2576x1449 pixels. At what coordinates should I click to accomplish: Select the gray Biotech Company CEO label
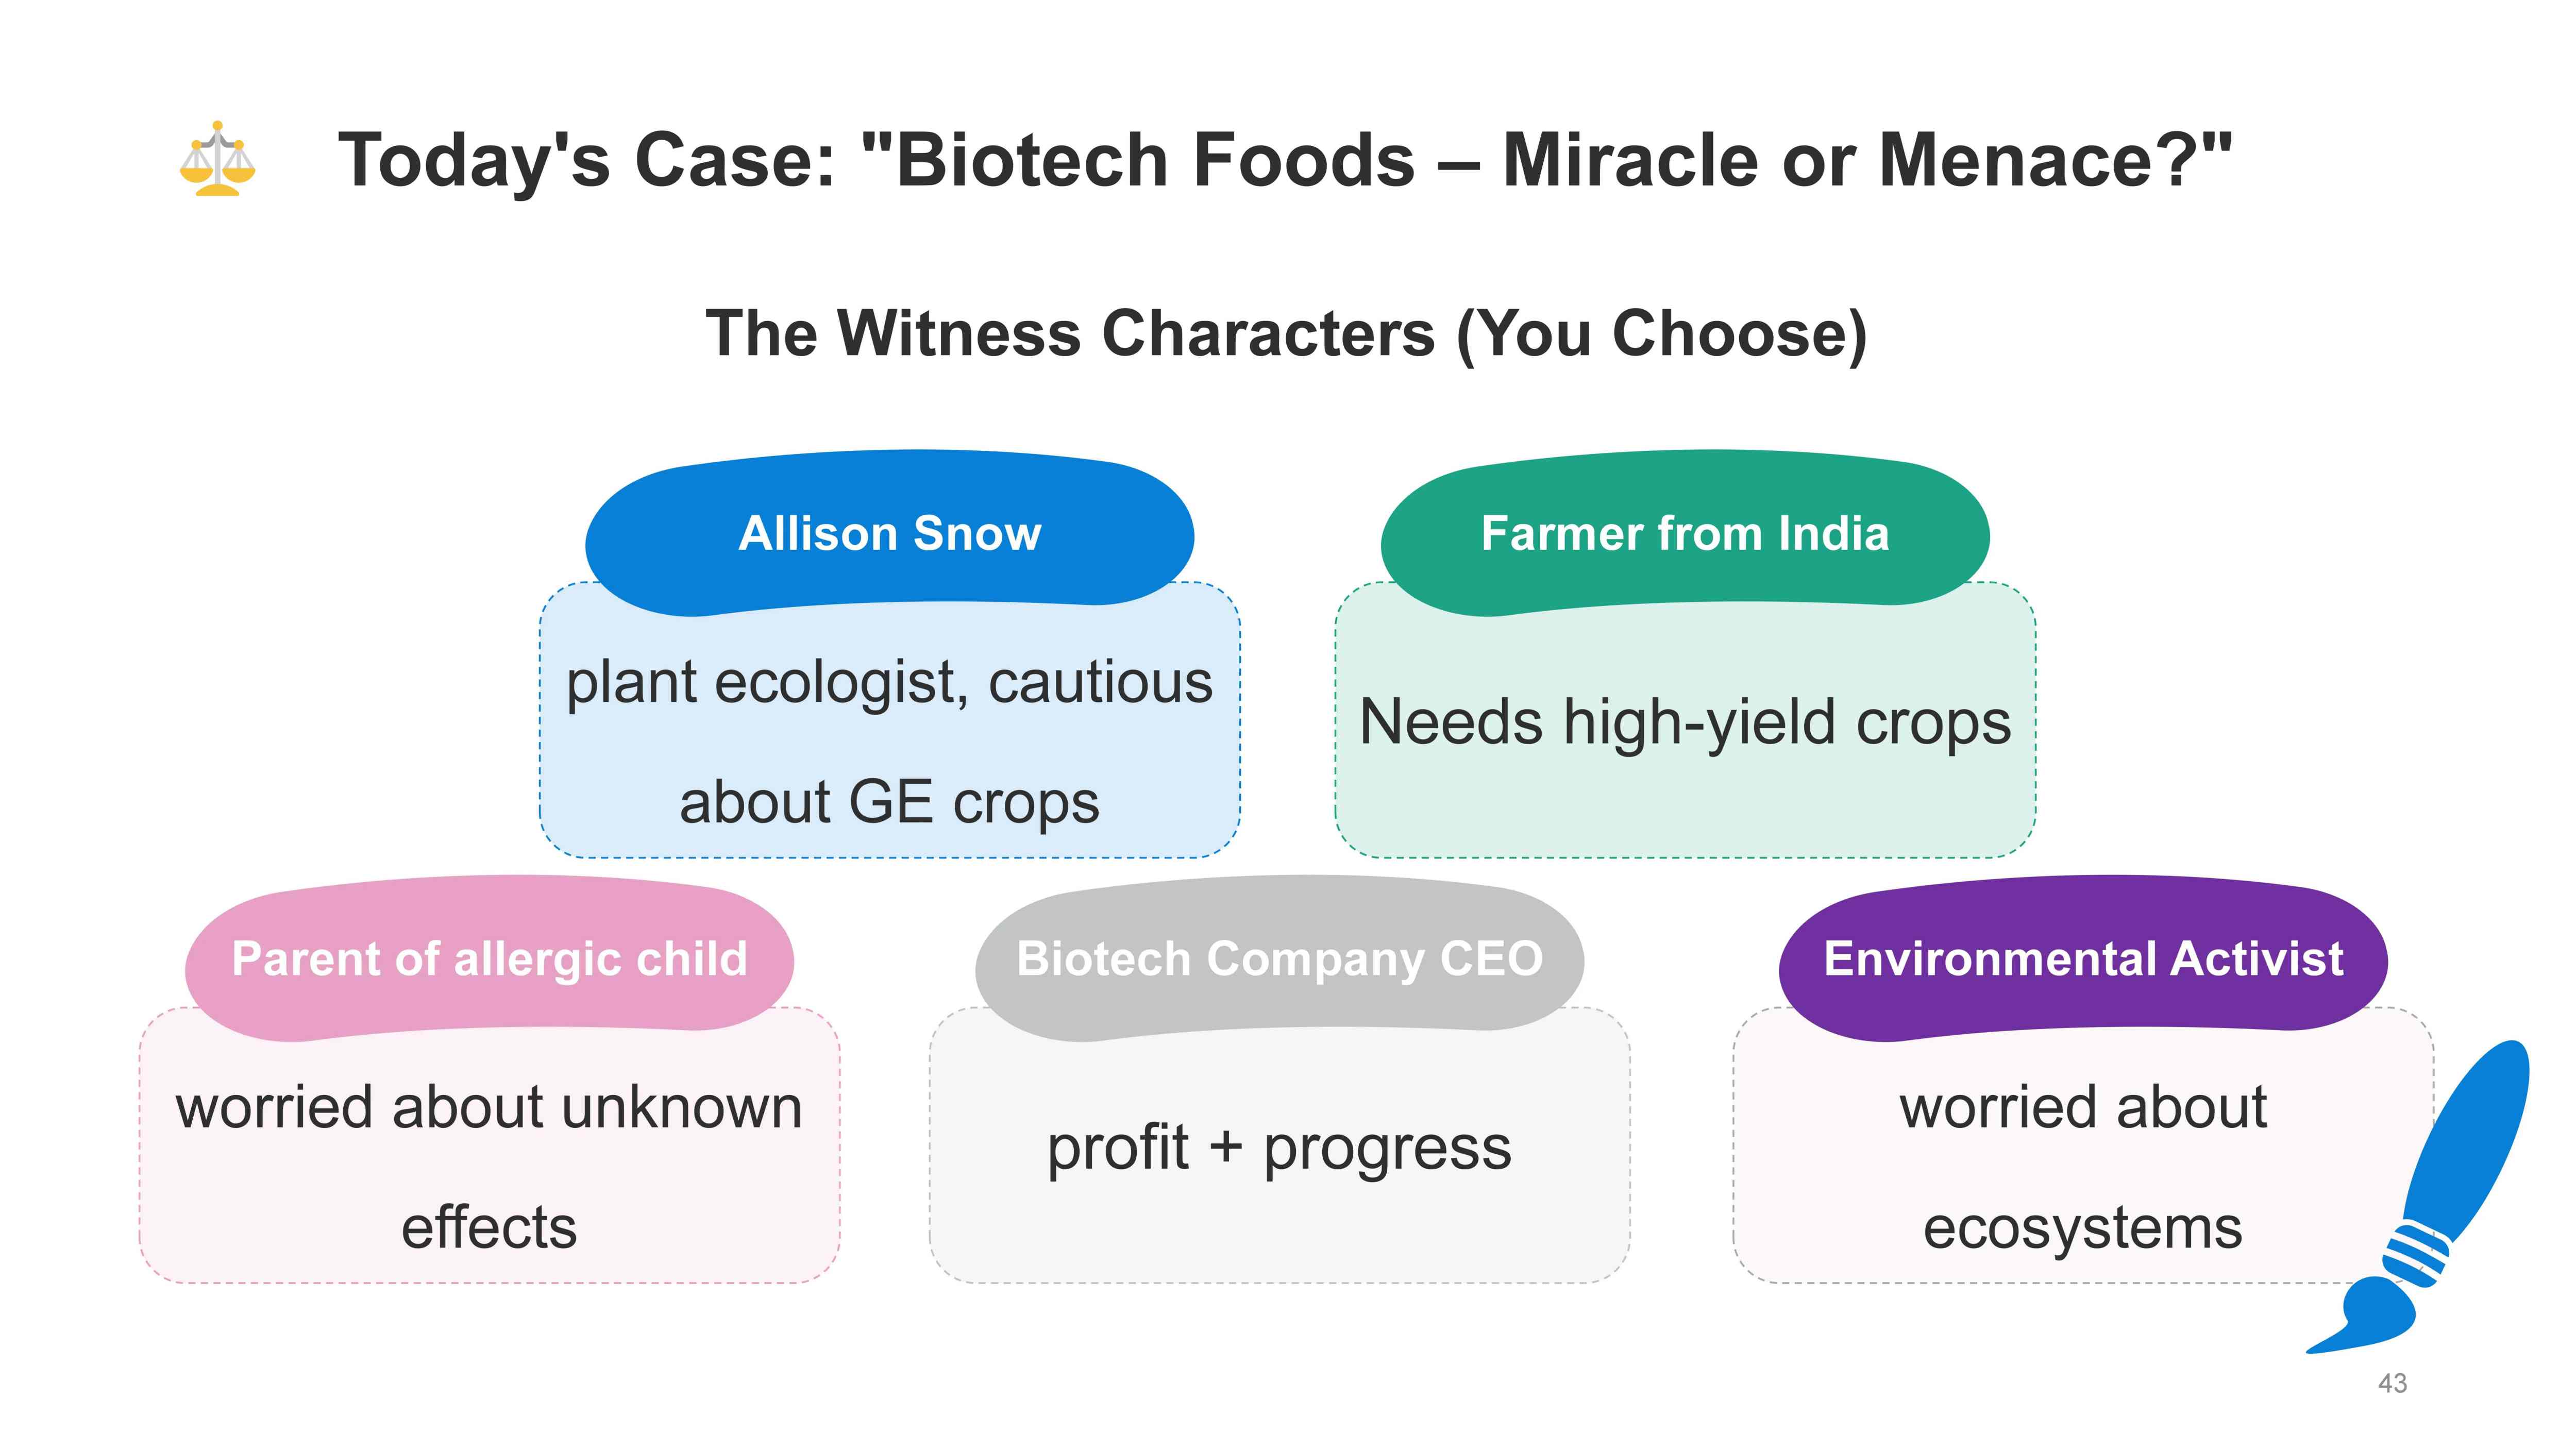click(1279, 958)
